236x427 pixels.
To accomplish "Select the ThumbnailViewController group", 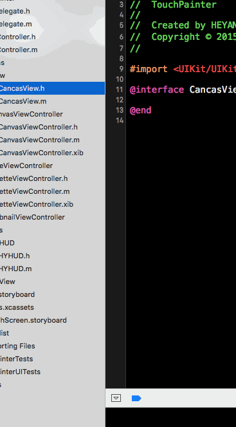I will pos(32,217).
